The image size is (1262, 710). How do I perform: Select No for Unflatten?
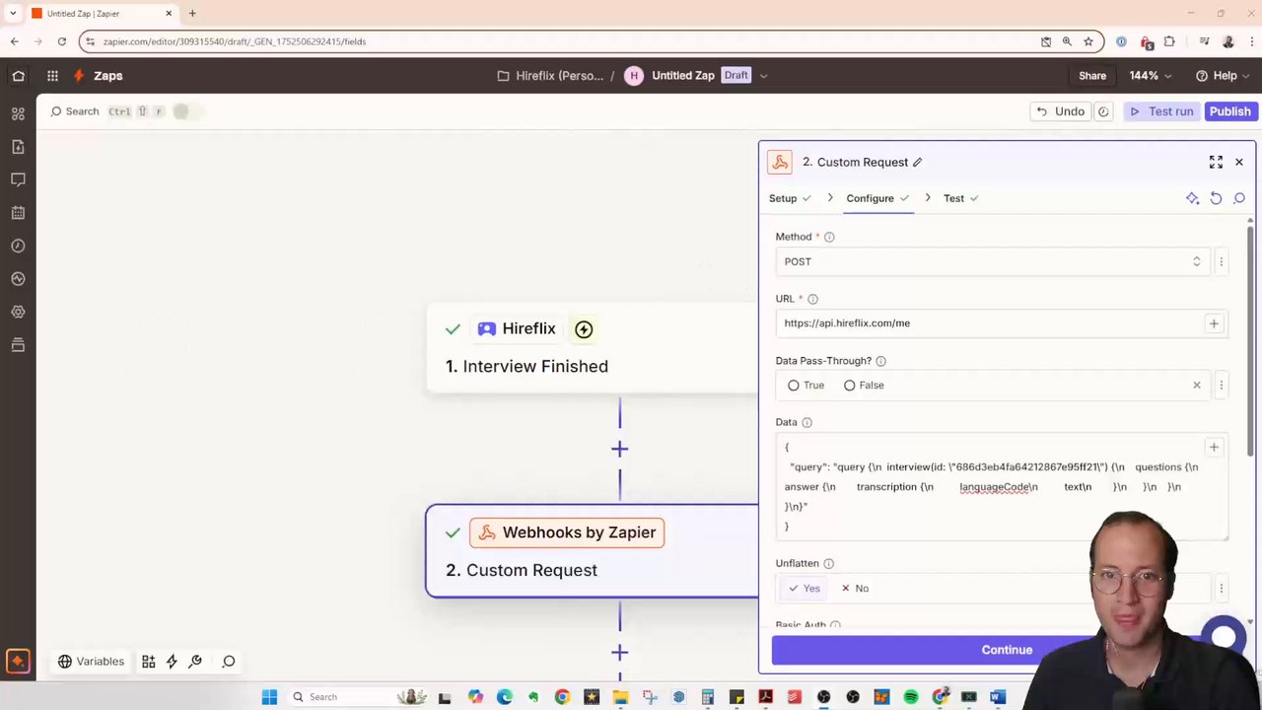(854, 589)
